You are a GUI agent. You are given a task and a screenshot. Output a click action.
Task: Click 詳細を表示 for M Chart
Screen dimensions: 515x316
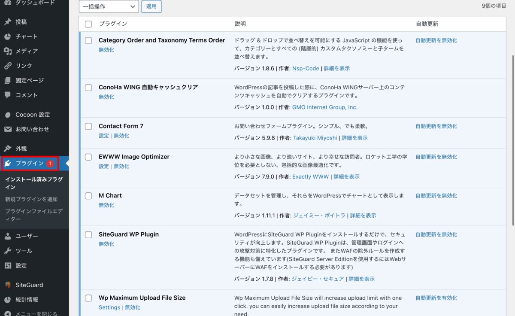tap(363, 216)
